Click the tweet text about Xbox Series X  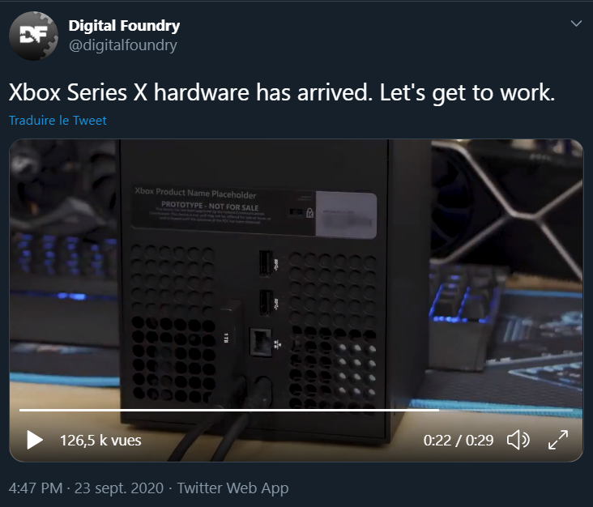[x=282, y=92]
